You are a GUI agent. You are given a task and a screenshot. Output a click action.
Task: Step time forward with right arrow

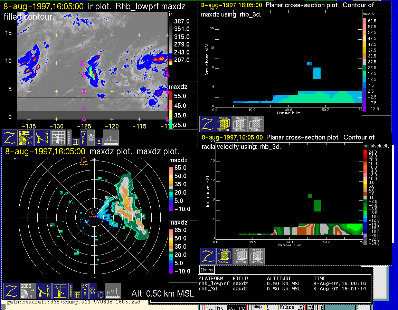click(310, 307)
